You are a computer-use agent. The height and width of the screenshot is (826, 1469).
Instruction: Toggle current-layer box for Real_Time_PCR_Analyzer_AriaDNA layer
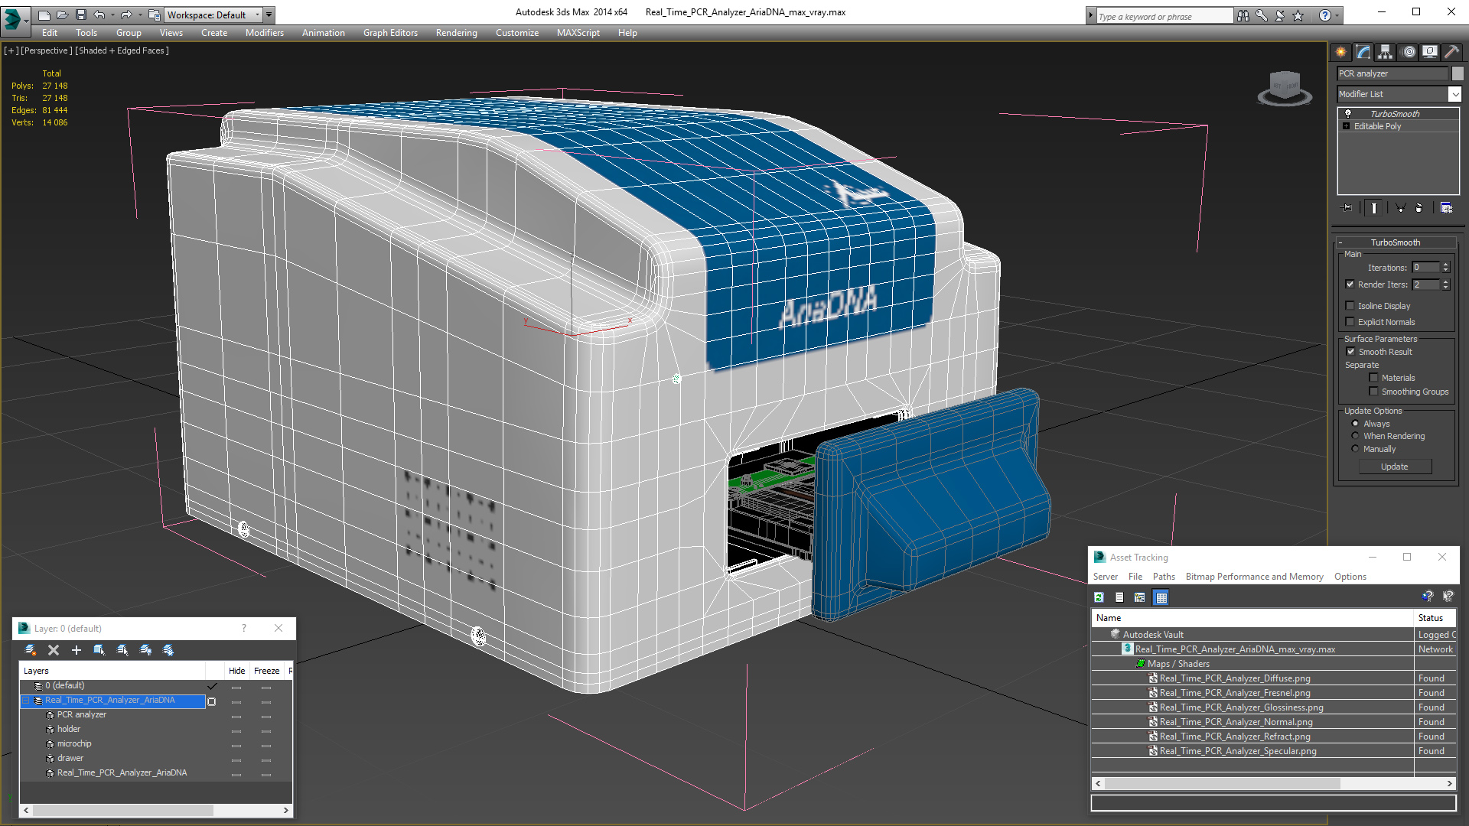(212, 701)
